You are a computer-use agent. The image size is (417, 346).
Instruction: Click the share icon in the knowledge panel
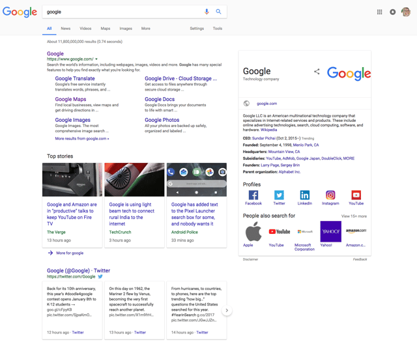[x=317, y=71]
